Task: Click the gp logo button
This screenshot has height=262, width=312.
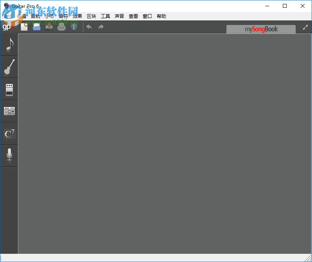Action: 8,27
